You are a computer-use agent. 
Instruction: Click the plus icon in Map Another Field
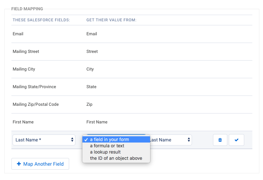point(19,164)
